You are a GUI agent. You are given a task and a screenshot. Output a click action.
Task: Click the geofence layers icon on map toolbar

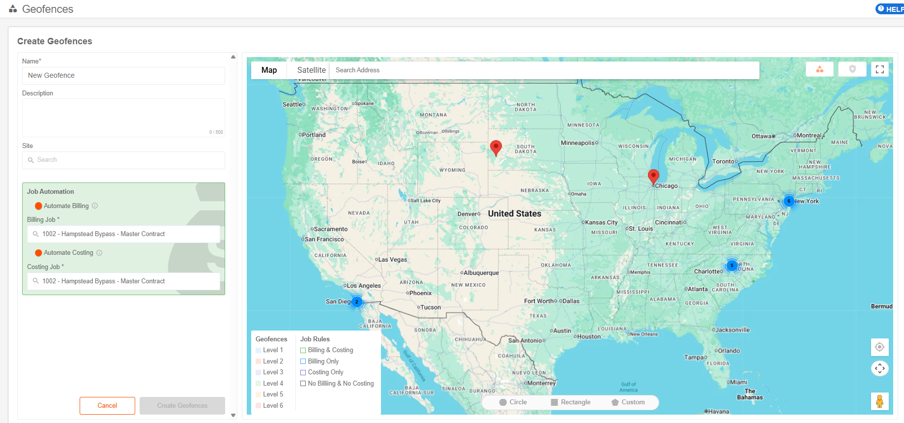tap(819, 69)
